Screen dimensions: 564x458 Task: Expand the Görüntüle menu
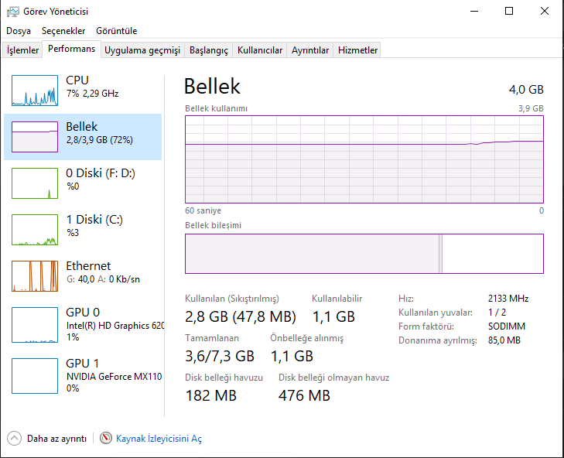(117, 31)
